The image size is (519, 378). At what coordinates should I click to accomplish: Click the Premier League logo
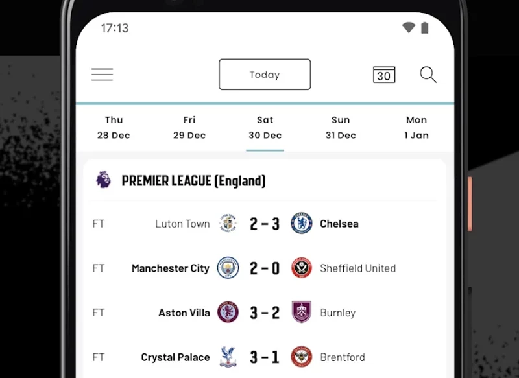[103, 180]
